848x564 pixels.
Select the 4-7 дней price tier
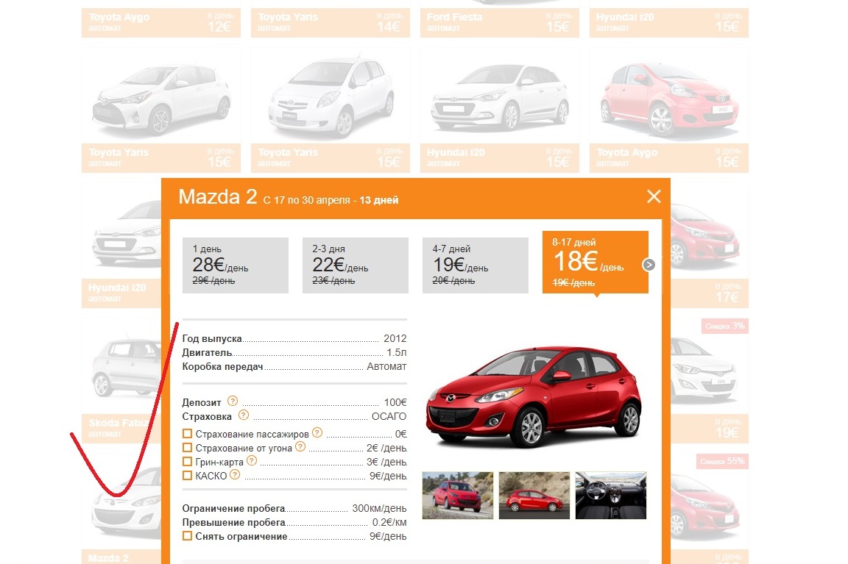[x=476, y=265]
